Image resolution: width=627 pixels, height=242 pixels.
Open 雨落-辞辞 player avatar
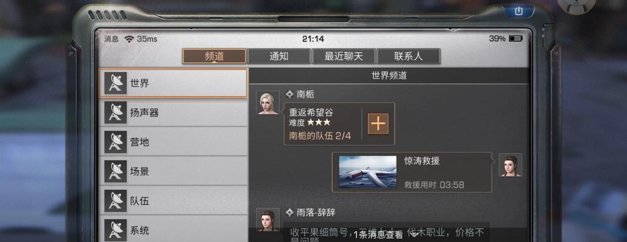(x=268, y=220)
